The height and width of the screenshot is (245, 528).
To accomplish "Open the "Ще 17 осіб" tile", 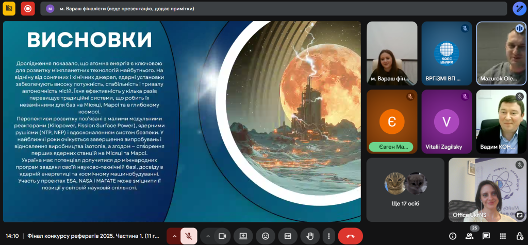I will point(405,189).
